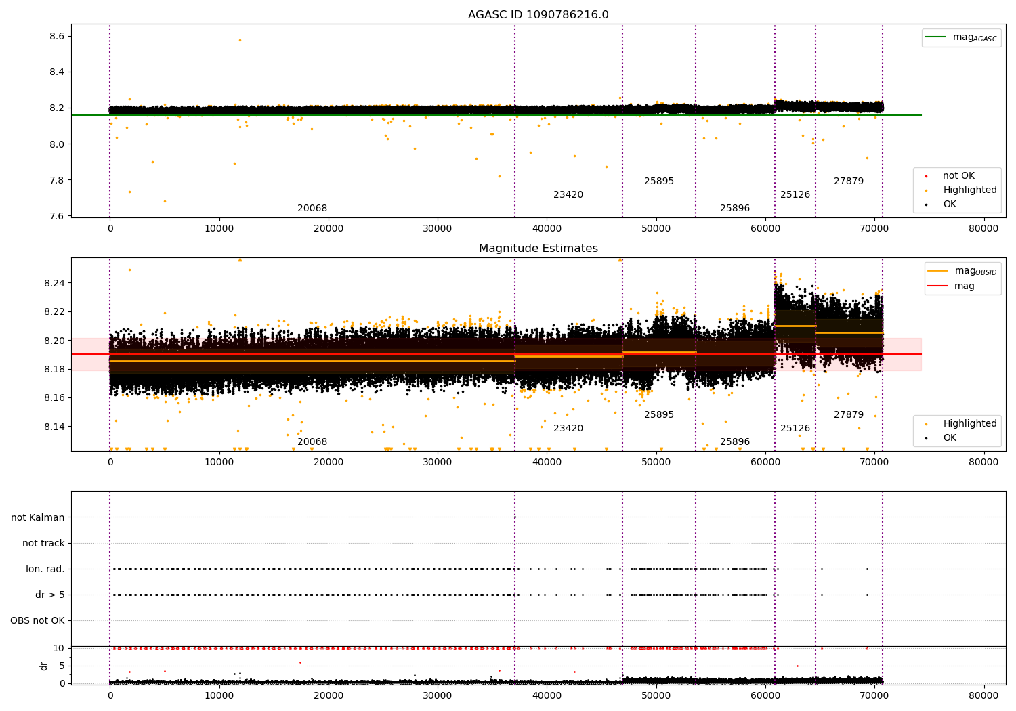Select the 8.14 y-axis tick label

(x=55, y=427)
